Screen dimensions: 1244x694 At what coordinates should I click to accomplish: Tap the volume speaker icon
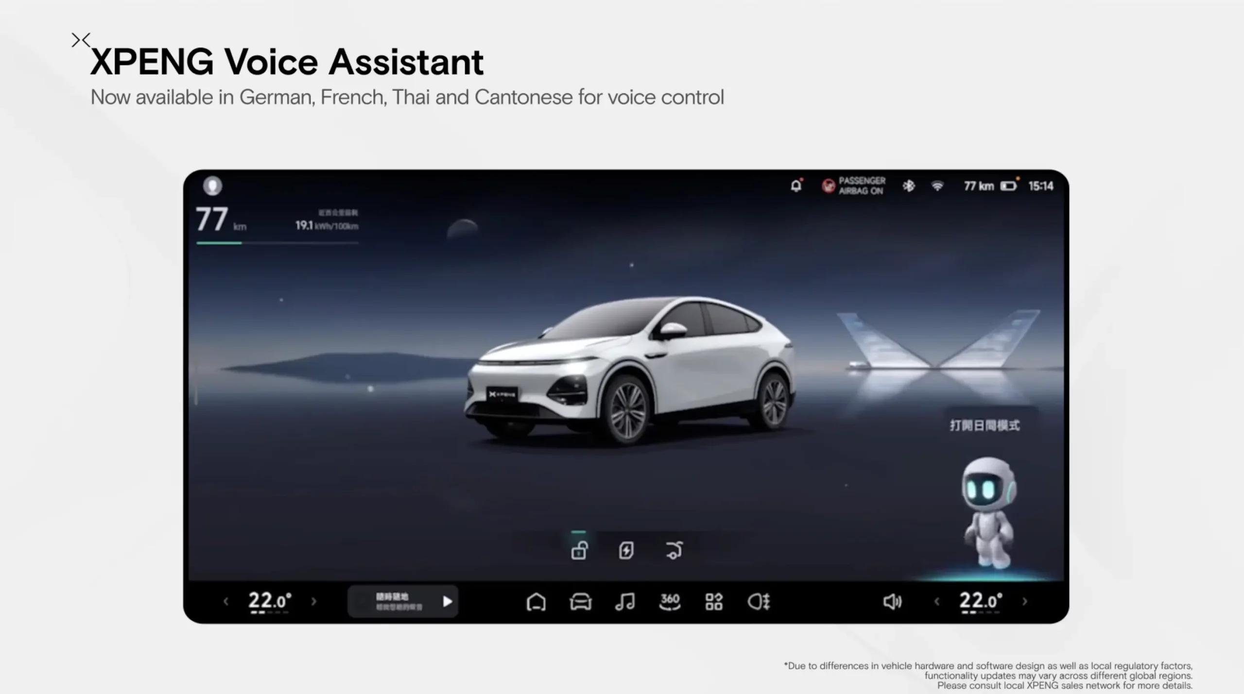pyautogui.click(x=892, y=602)
